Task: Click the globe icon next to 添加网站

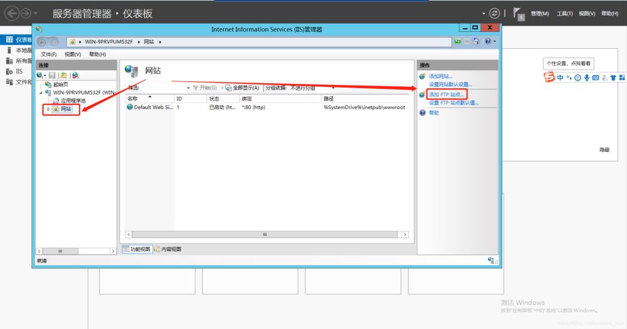Action: pyautogui.click(x=422, y=76)
